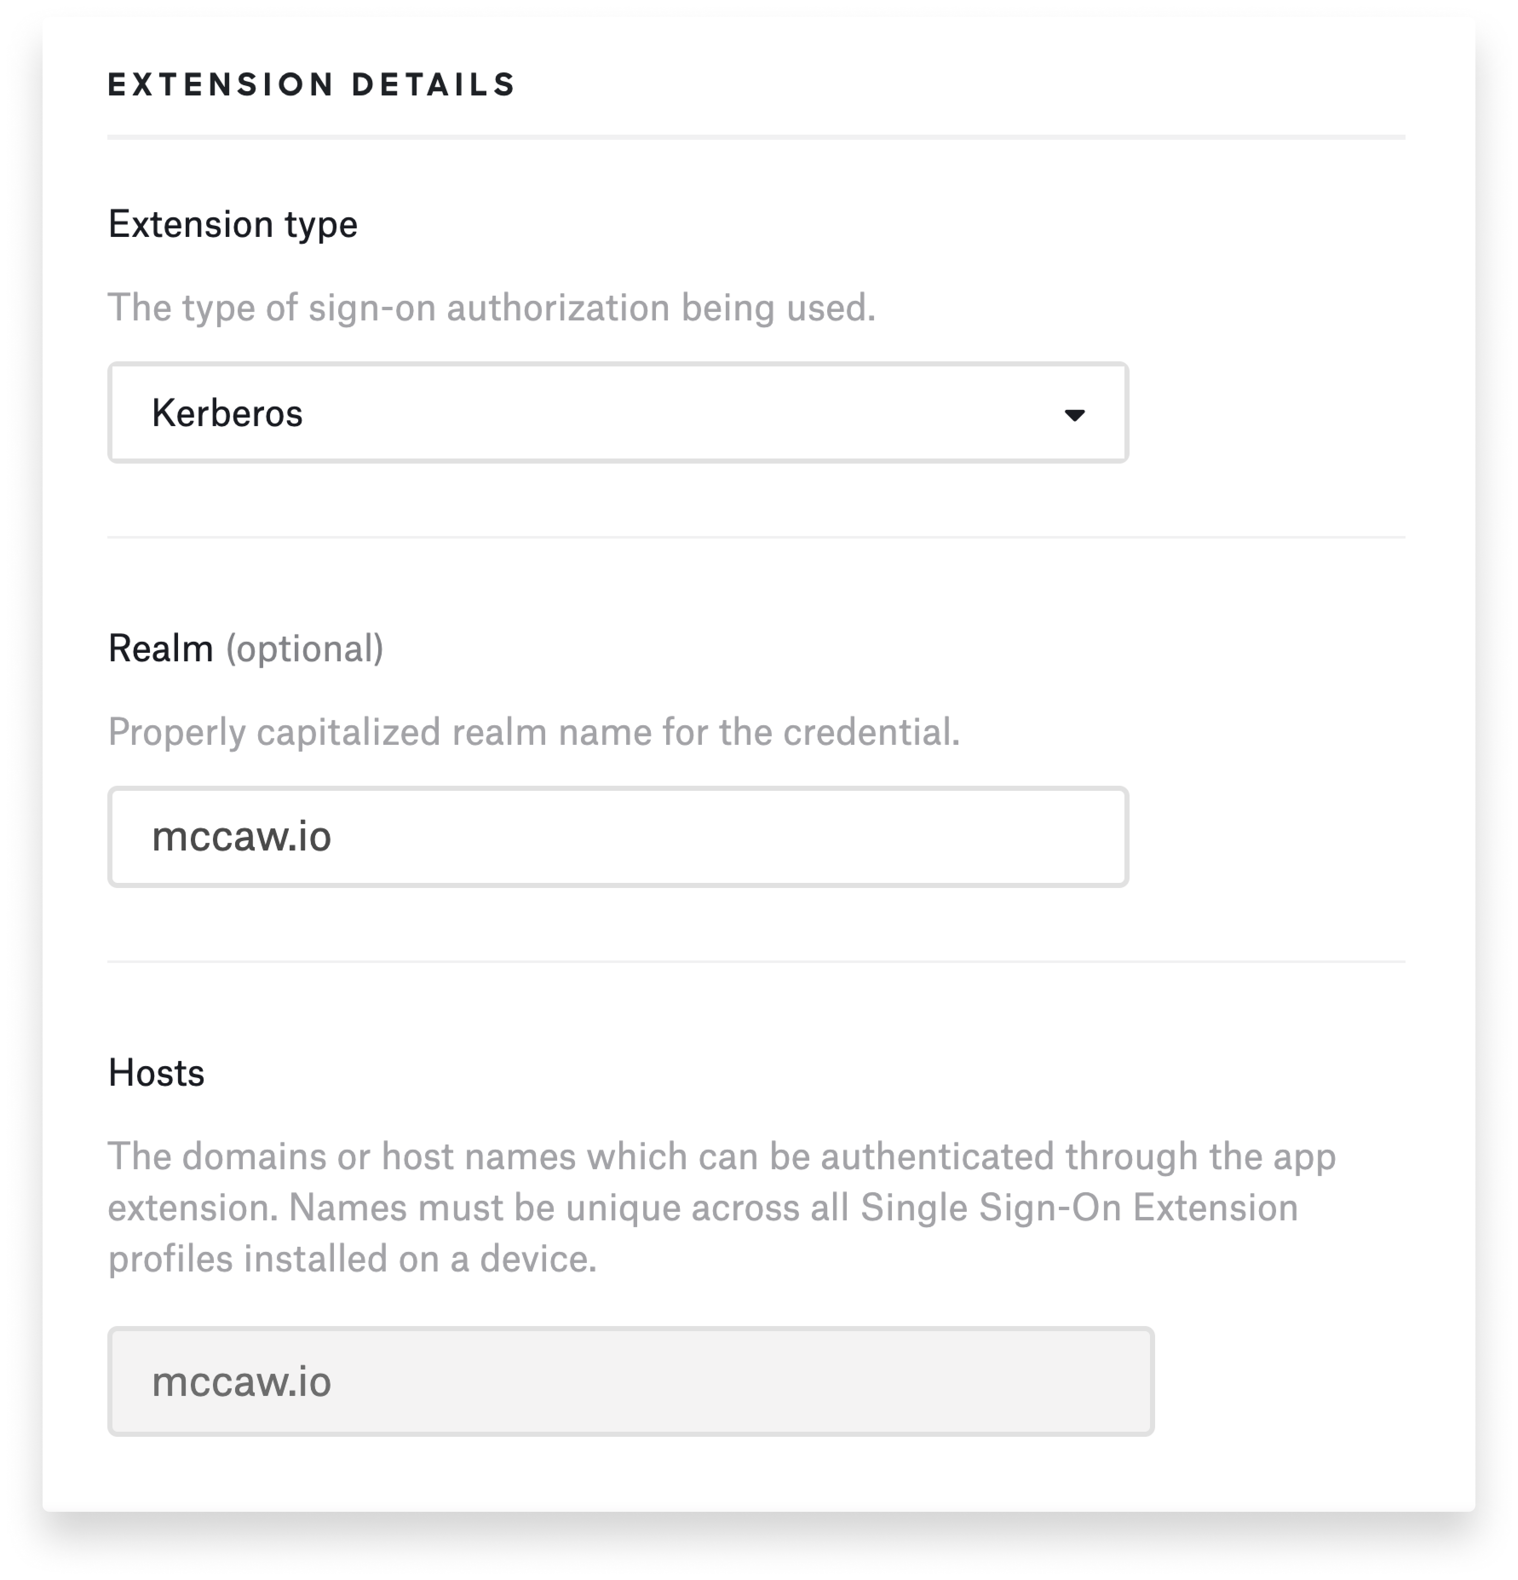Click the divider under Extension type section
The height and width of the screenshot is (1580, 1518).
(756, 535)
